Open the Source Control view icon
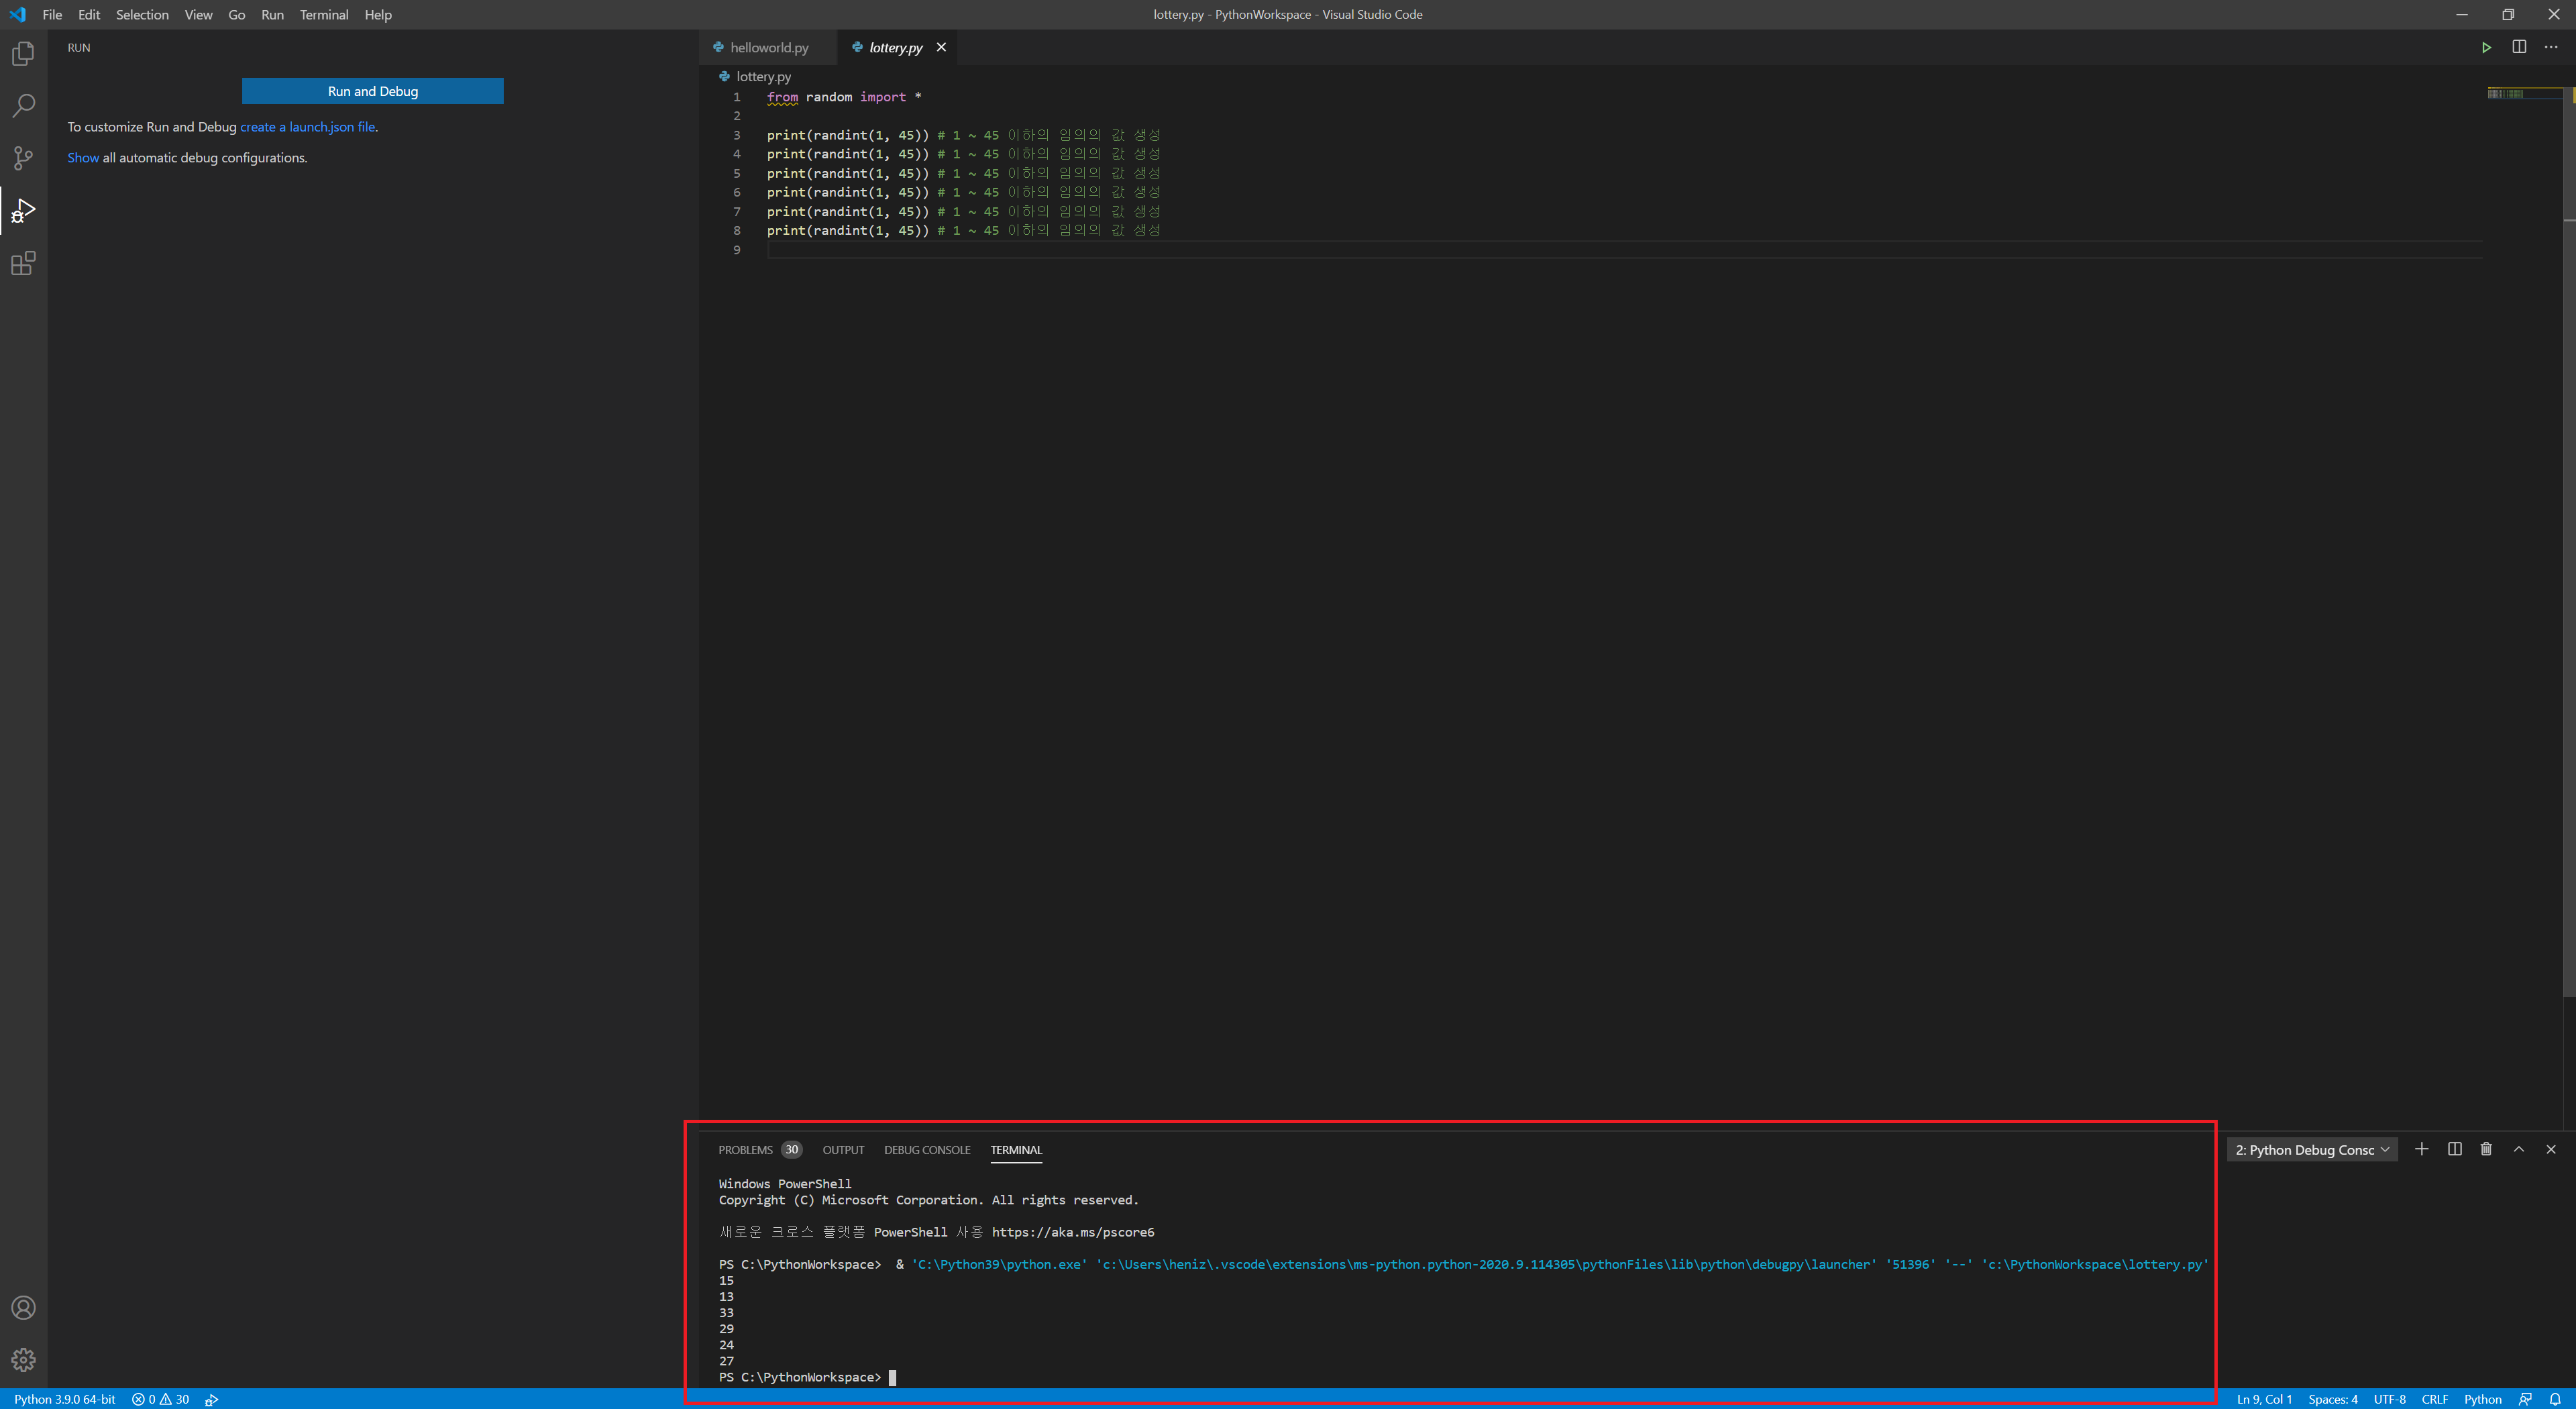2576x1409 pixels. (23, 158)
